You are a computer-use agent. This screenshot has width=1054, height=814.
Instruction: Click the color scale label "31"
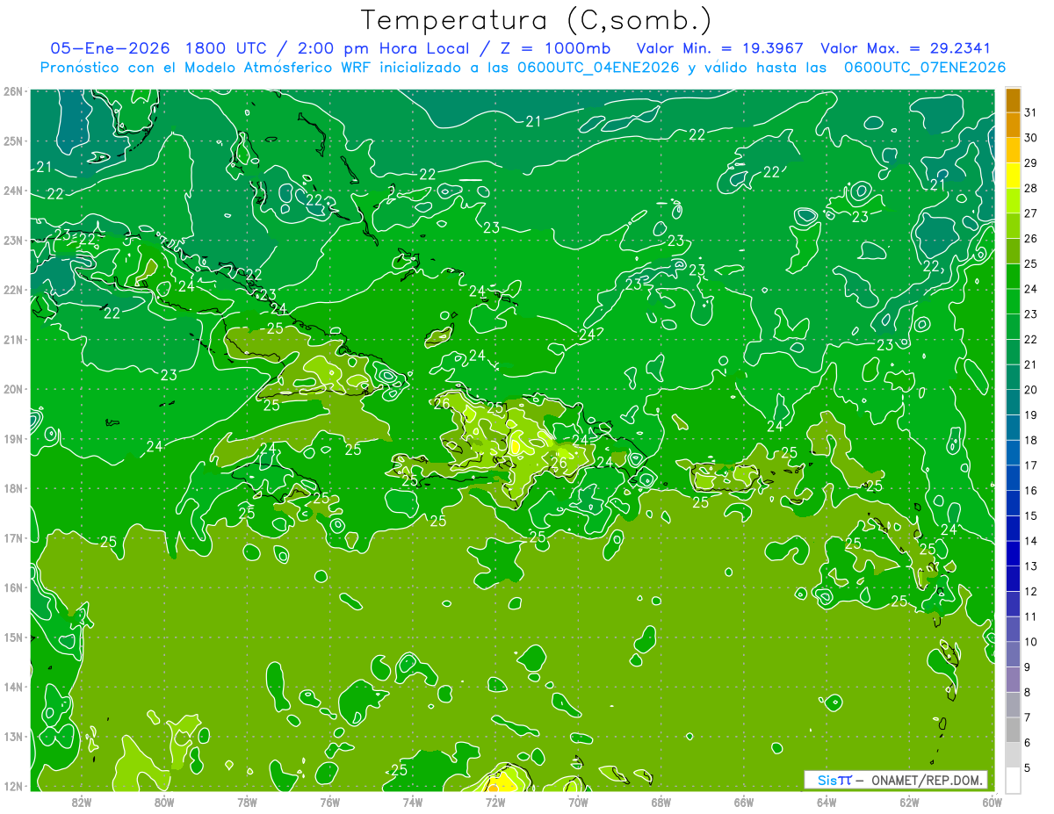1031,112
